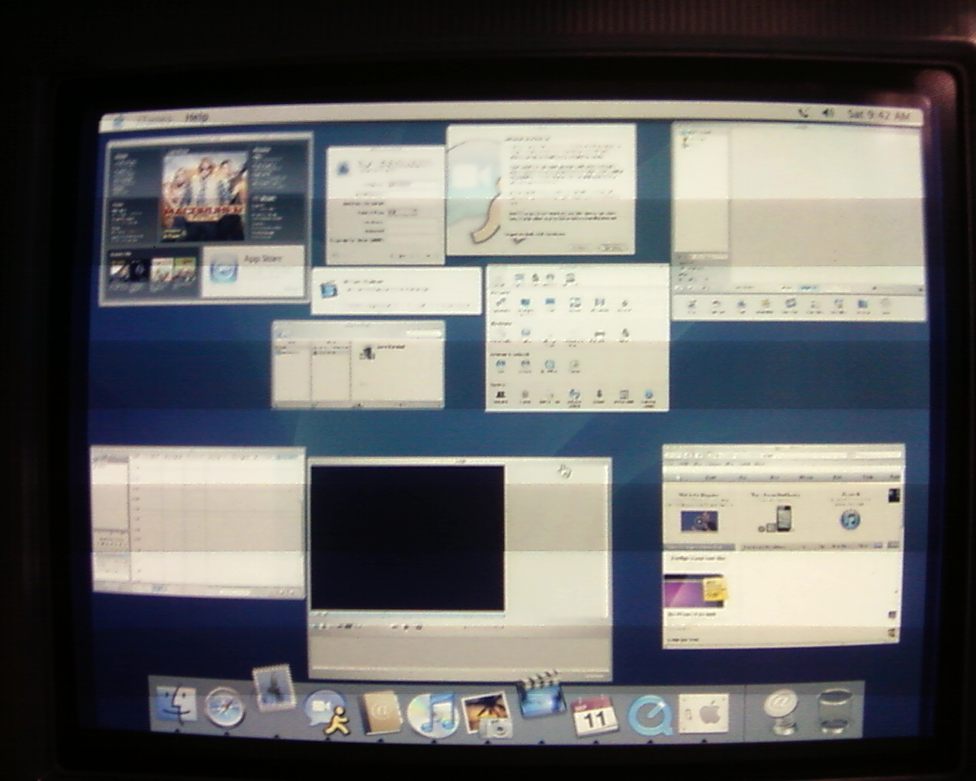976x781 pixels.
Task: Click the Sat 9:42 AM clock
Action: point(878,115)
